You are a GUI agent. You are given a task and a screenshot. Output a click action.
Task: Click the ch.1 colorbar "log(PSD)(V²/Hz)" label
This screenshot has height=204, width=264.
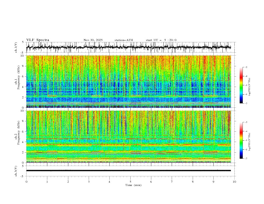tap(249, 87)
